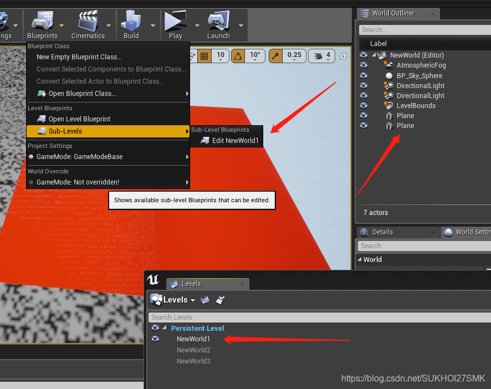The height and width of the screenshot is (389, 491).
Task: Click the World Settings globe icon
Action: (448, 232)
